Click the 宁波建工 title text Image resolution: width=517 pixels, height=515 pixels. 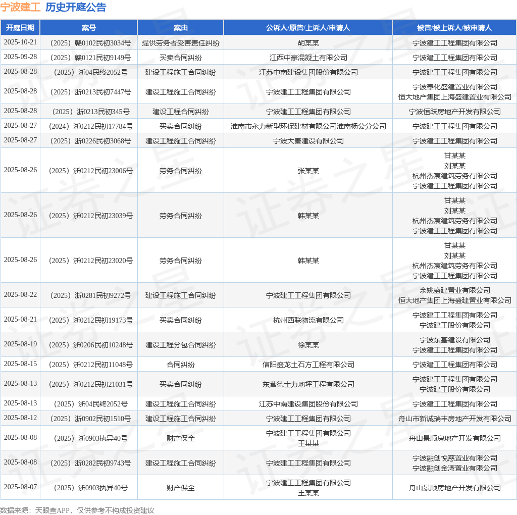coord(20,7)
